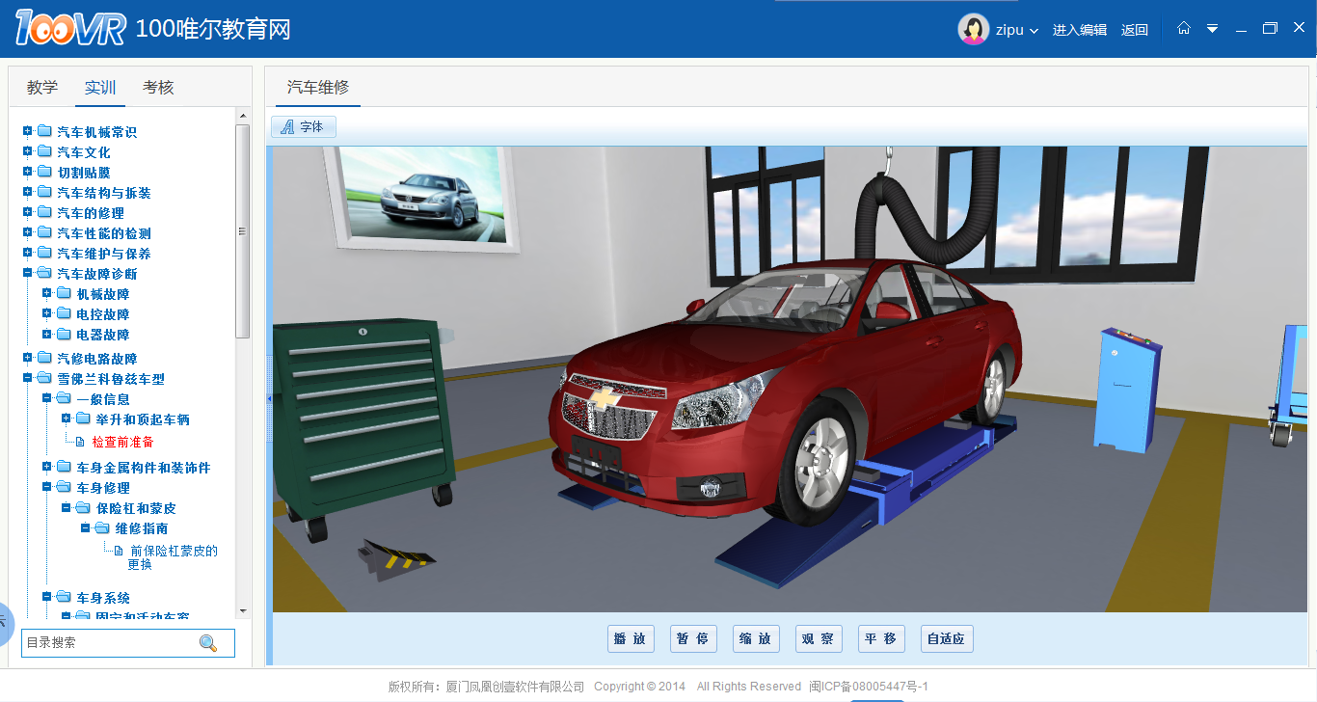Image resolution: width=1317 pixels, height=702 pixels.
Task: Click the 进入编辑 link
Action: click(1079, 30)
